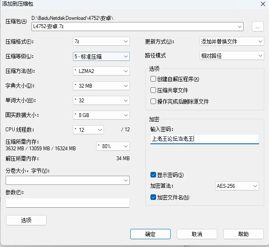Click the 压缩等级(L): label
This screenshot has height=247, width=269.
19,56
